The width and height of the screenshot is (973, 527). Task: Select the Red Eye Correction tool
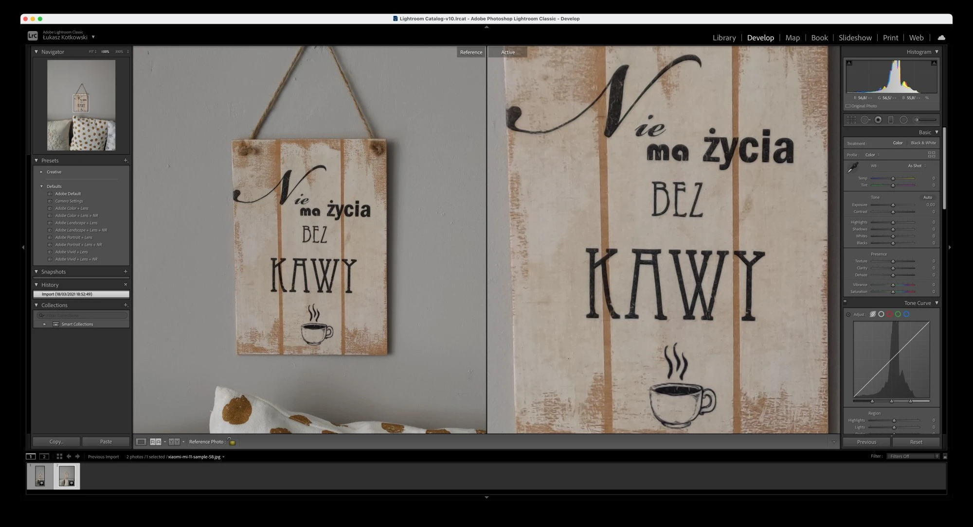point(878,120)
